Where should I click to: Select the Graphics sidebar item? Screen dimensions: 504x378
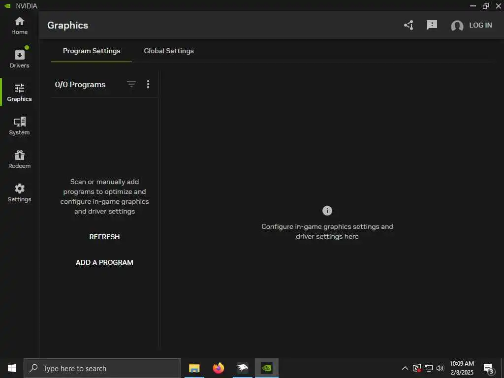pos(19,92)
